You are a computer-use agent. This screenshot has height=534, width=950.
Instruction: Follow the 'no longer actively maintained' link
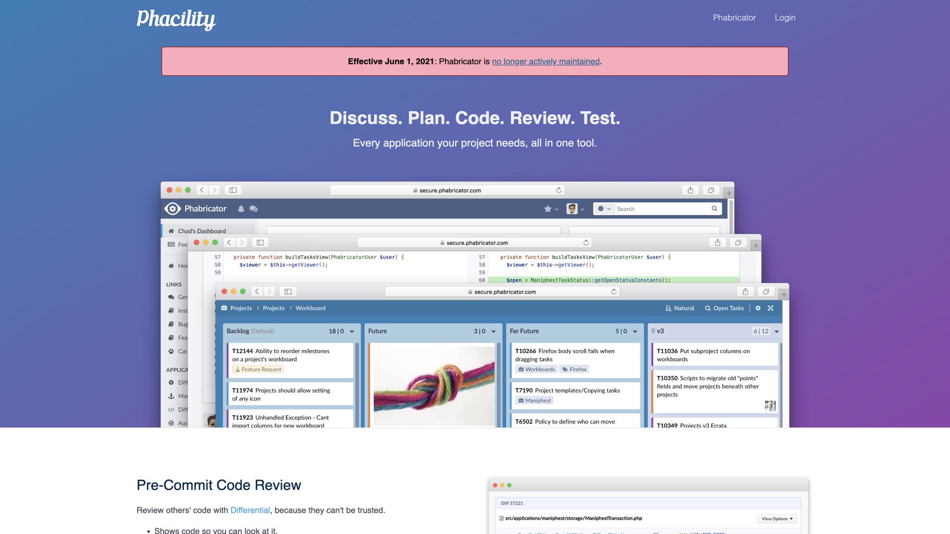pyautogui.click(x=545, y=61)
